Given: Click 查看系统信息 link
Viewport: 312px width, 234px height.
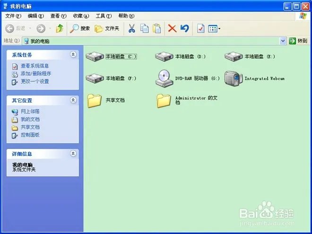Looking at the screenshot, I should pyautogui.click(x=35, y=66).
